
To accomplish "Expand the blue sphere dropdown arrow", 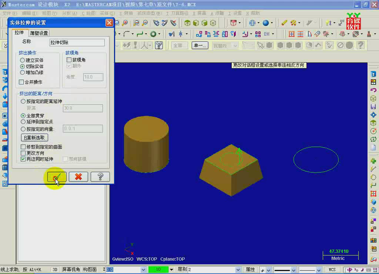I will coord(272,23).
